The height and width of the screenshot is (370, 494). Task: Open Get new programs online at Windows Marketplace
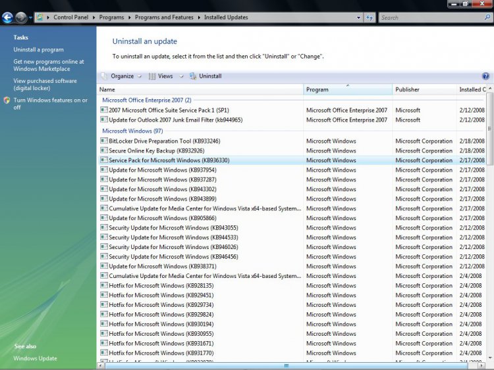click(x=49, y=65)
